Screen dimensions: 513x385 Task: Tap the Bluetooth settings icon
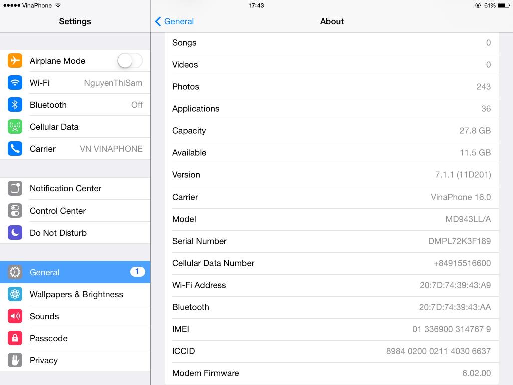pos(15,105)
